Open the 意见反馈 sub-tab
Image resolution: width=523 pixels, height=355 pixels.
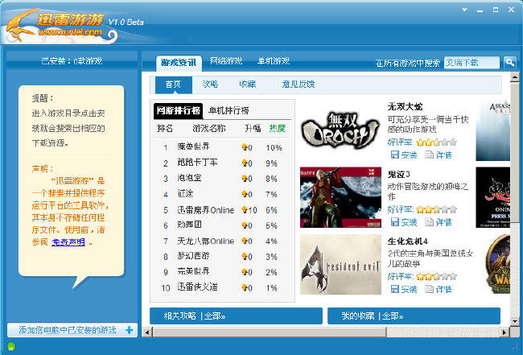[x=299, y=84]
